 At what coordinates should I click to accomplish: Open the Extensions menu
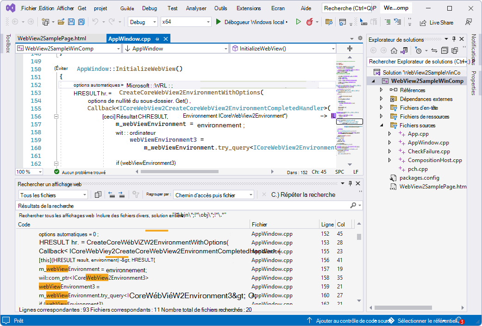point(249,8)
